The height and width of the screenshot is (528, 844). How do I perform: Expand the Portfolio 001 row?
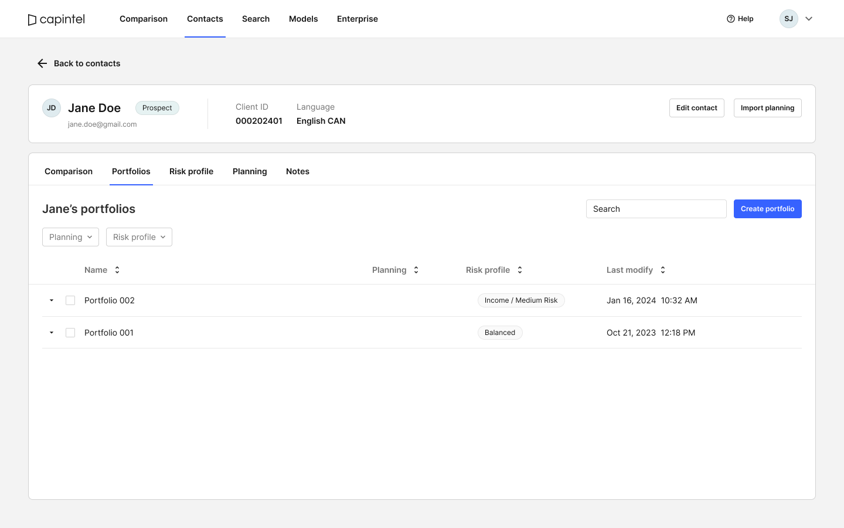click(x=52, y=333)
